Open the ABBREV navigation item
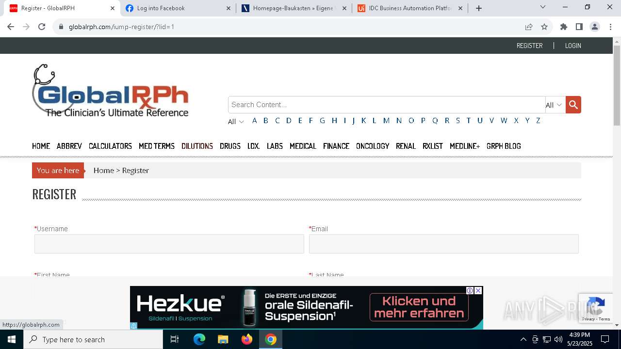The image size is (621, 349). (x=69, y=146)
